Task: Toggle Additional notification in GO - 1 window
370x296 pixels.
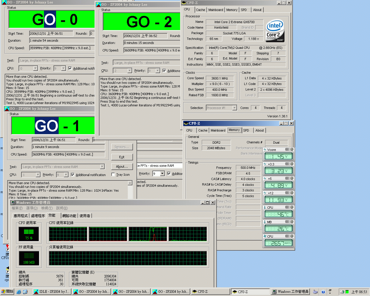Action: [73, 175]
